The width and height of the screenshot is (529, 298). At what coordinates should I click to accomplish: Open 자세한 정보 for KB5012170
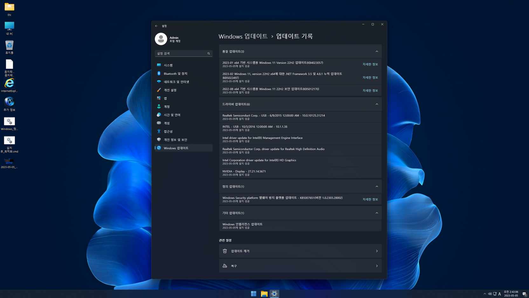(x=370, y=90)
